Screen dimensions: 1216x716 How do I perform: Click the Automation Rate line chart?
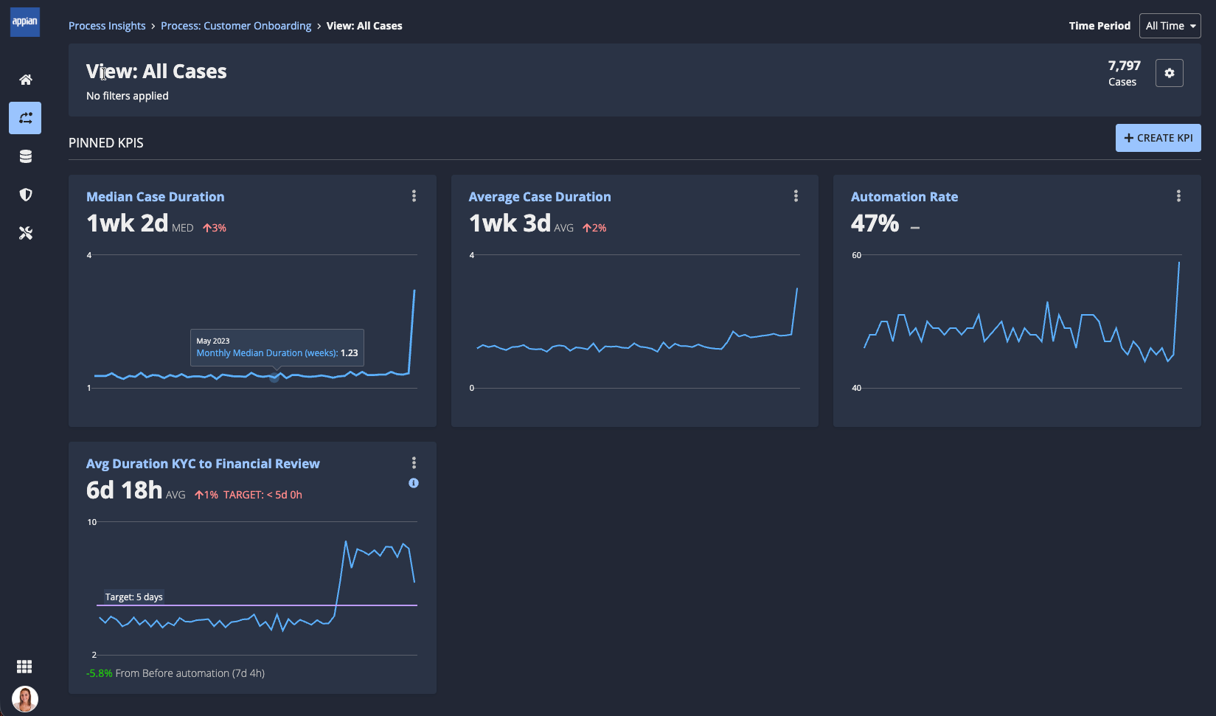1018,321
